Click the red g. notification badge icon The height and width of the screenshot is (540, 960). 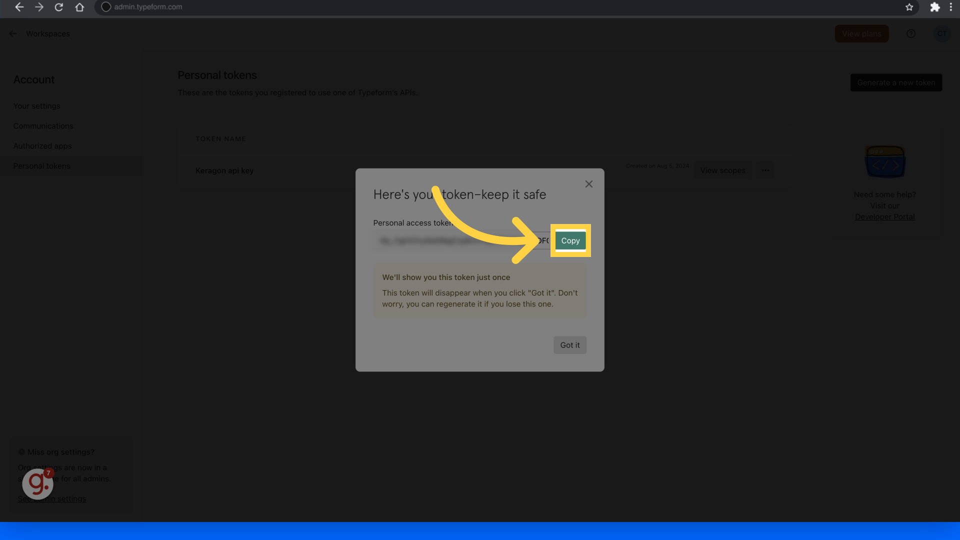(38, 483)
